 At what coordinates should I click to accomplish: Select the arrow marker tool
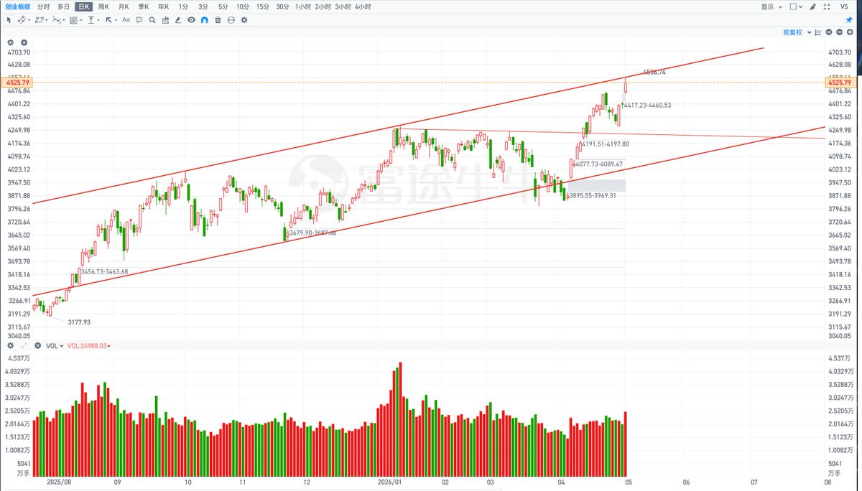108,20
